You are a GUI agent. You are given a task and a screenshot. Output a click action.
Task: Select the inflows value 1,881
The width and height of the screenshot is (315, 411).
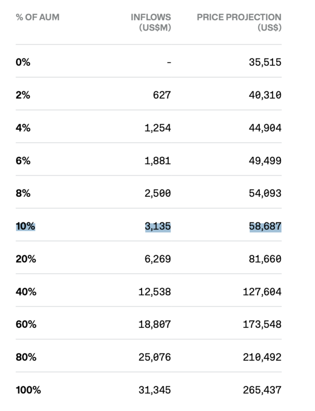click(158, 161)
